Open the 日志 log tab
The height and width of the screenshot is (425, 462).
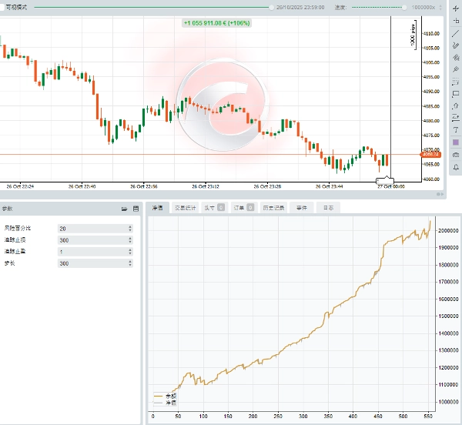tap(328, 208)
